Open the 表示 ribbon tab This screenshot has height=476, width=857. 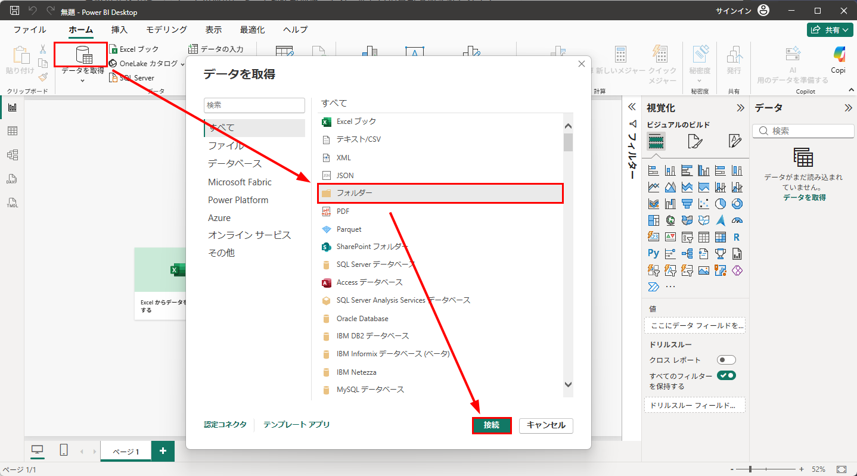click(x=213, y=30)
